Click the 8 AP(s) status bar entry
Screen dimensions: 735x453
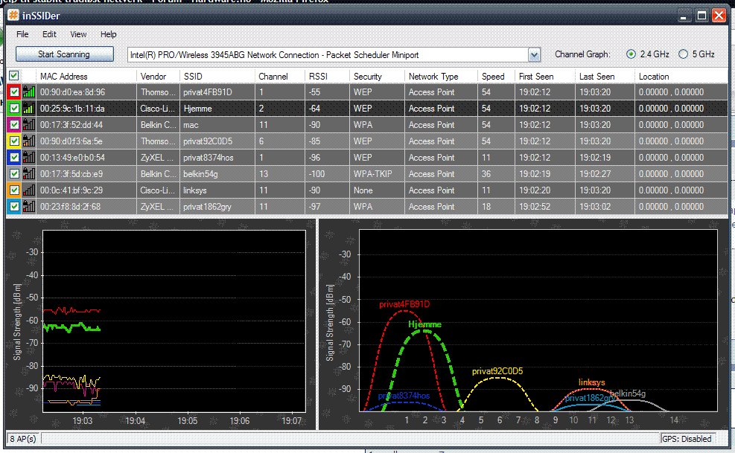point(23,439)
